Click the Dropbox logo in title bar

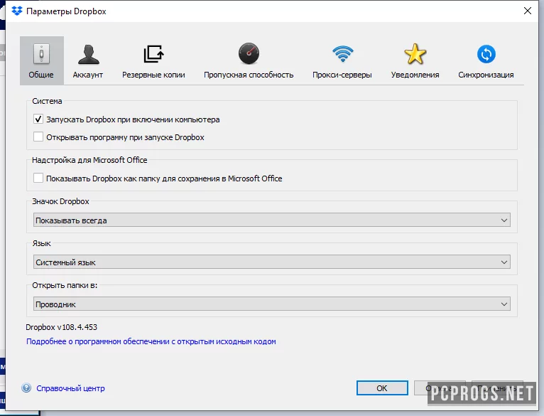(16, 11)
